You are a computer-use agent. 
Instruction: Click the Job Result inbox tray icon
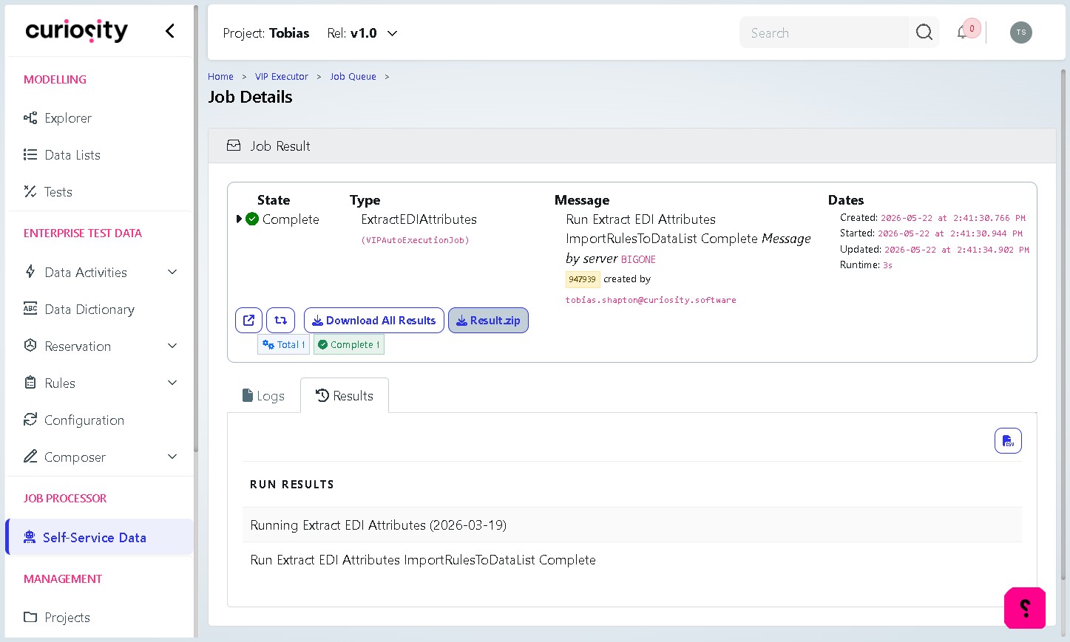[234, 146]
